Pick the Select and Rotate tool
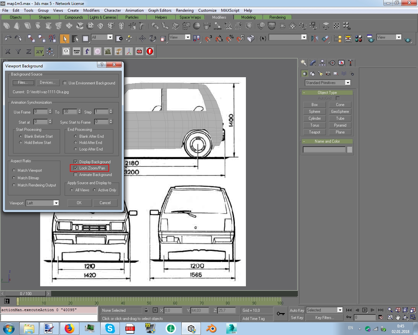The height and width of the screenshot is (335, 418). point(153,39)
